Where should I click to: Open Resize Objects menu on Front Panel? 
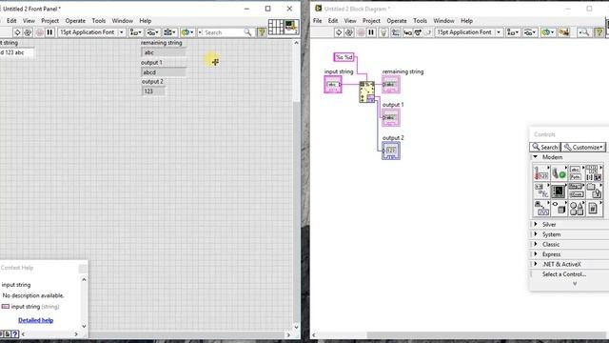pos(169,32)
